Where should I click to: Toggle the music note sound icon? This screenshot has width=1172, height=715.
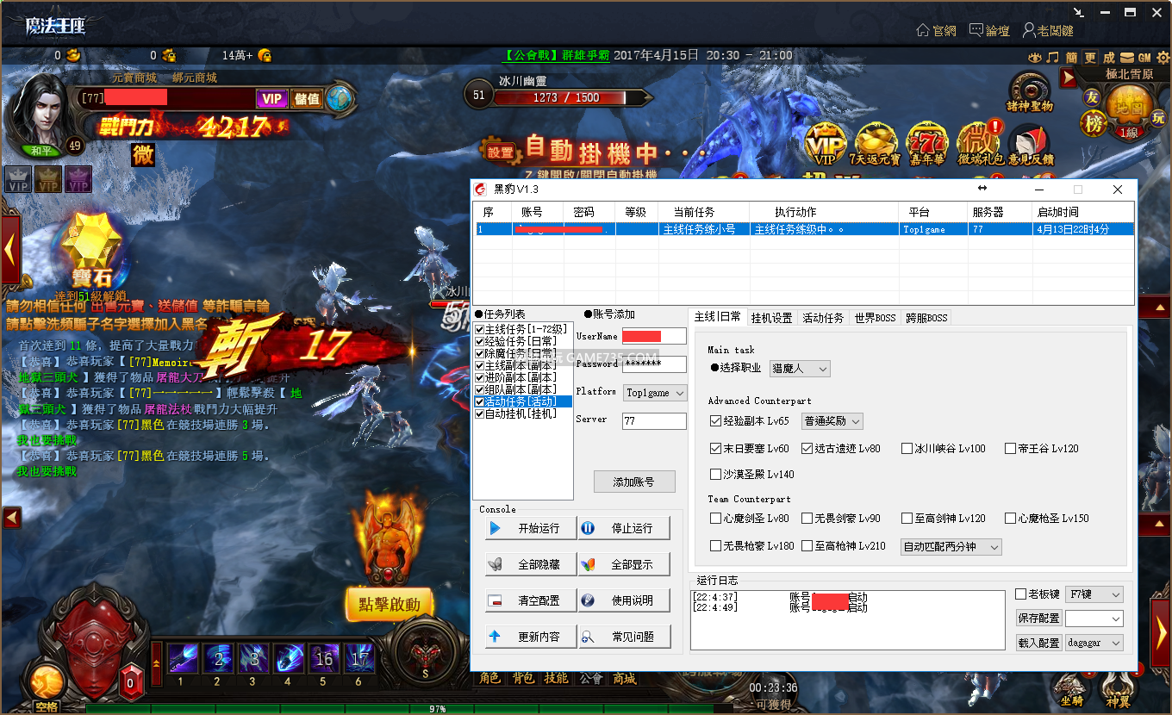pos(1051,58)
